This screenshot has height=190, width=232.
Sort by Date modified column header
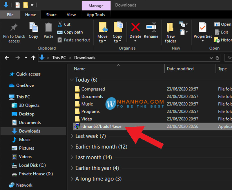pos(180,69)
